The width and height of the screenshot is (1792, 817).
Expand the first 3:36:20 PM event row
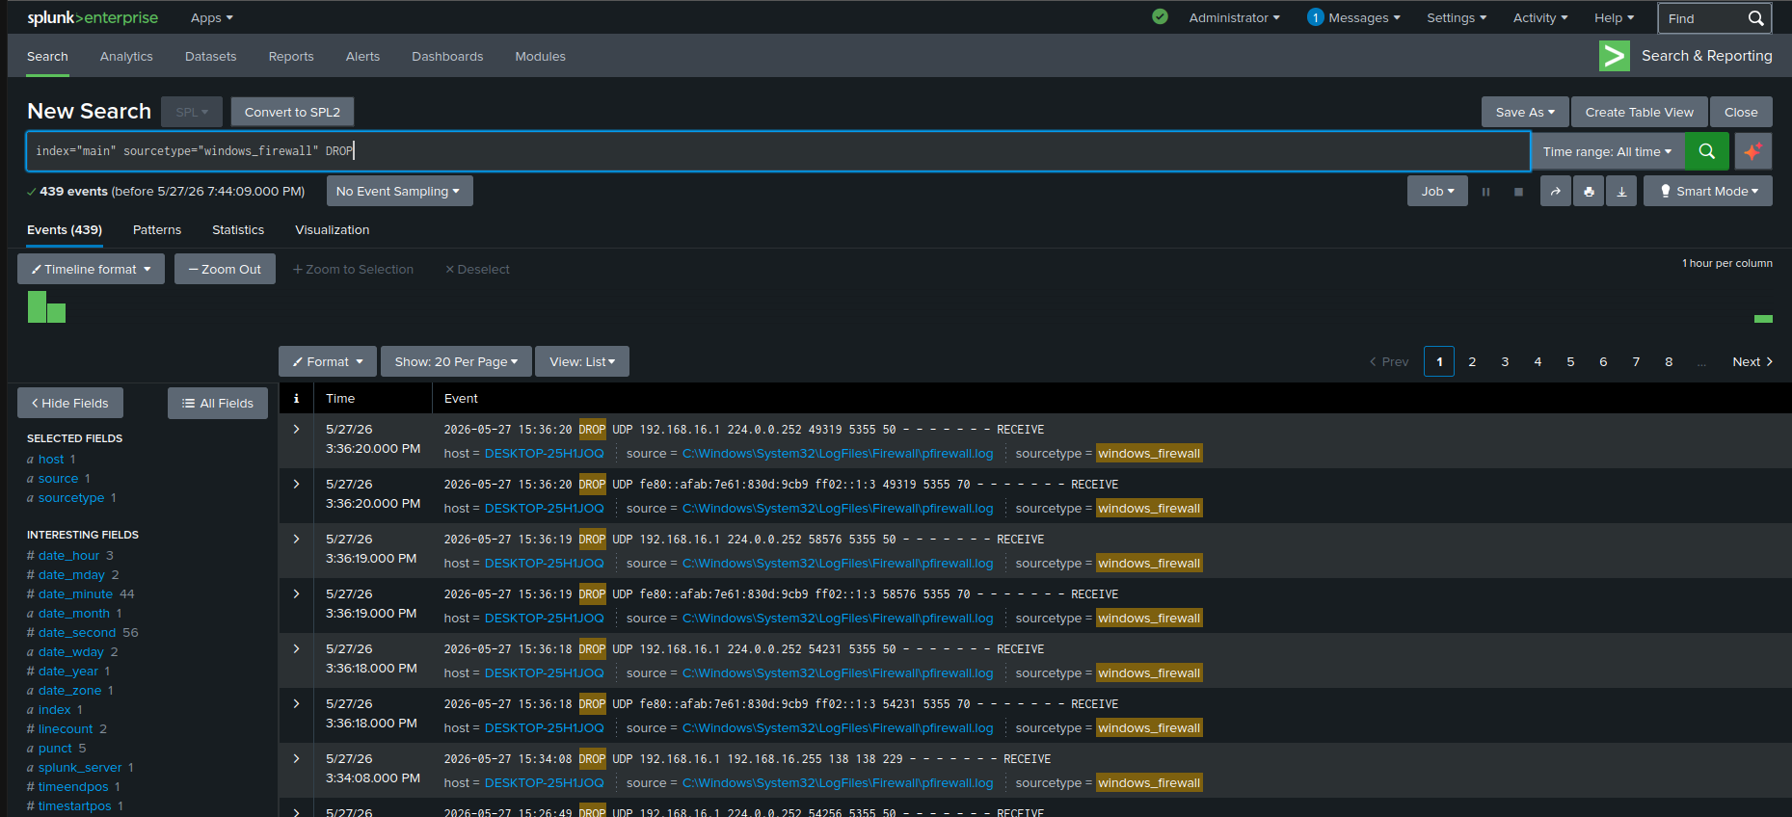[296, 429]
